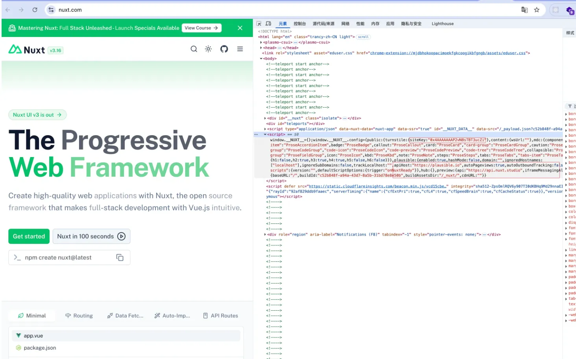The image size is (576, 359).
Task: Click the Get started button
Action: coord(29,236)
